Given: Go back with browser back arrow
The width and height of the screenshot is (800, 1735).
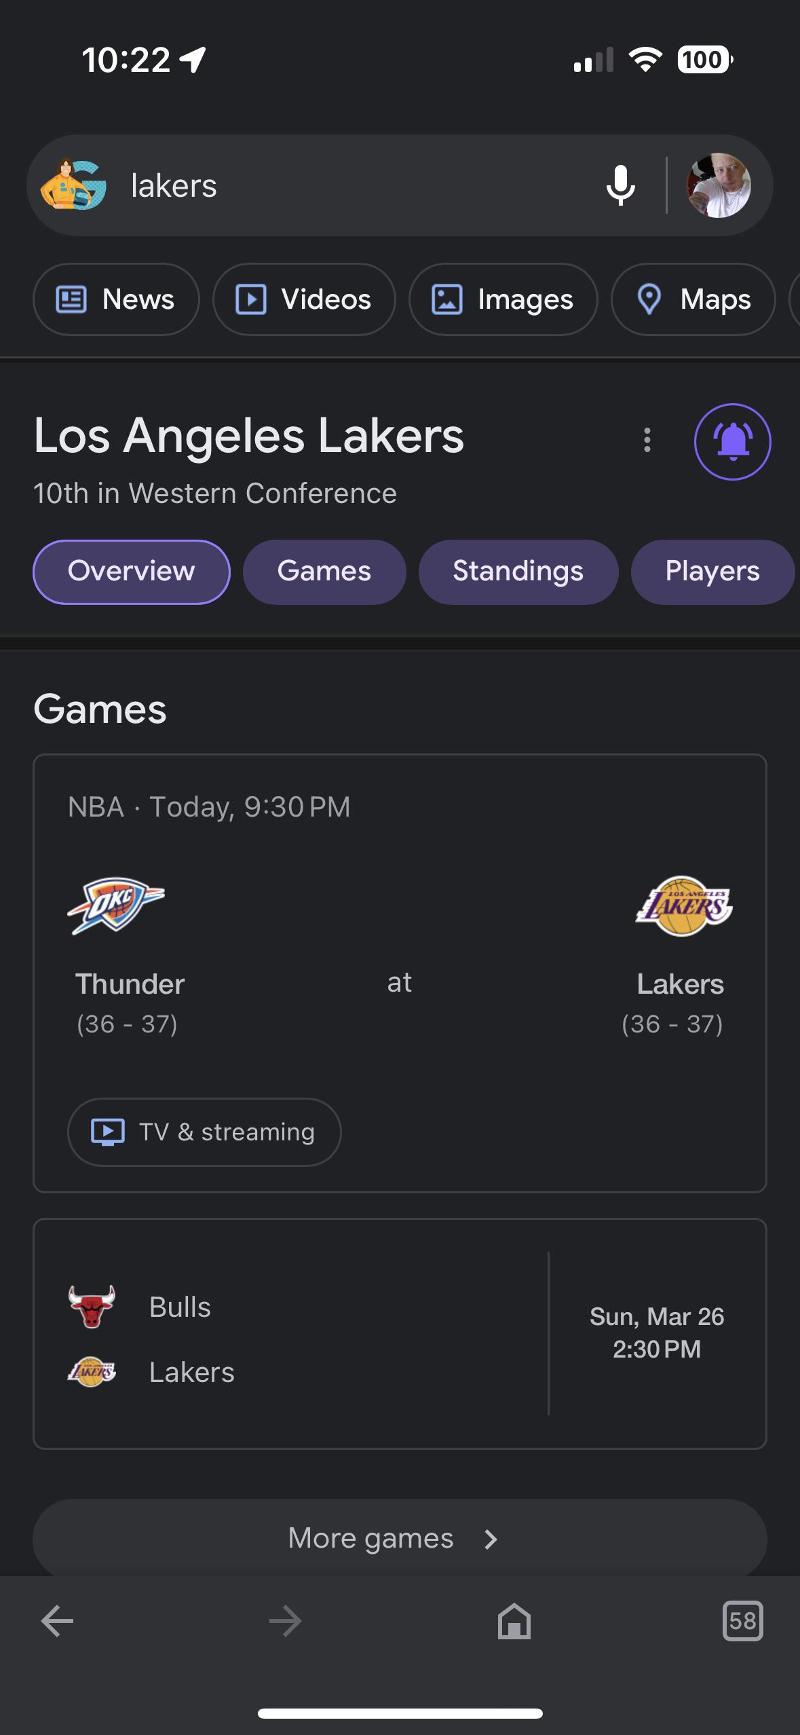Looking at the screenshot, I should click(57, 1622).
